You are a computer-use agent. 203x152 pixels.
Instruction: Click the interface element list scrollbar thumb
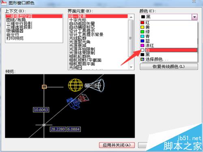click(131, 38)
